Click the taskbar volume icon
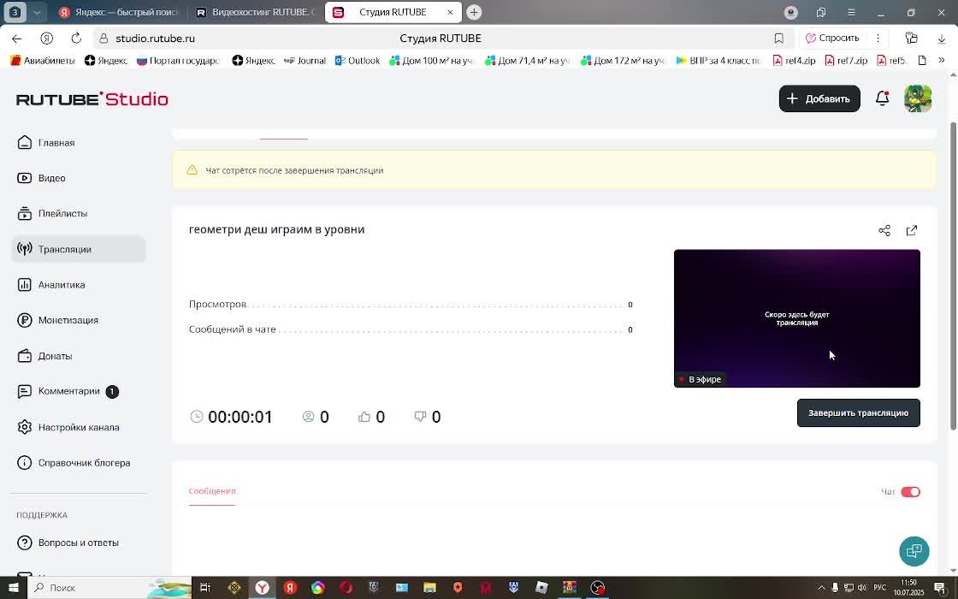The image size is (958, 599). pos(861,587)
